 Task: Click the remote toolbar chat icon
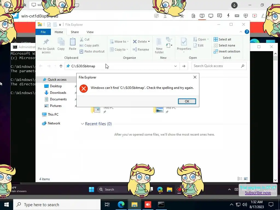pos(220,16)
